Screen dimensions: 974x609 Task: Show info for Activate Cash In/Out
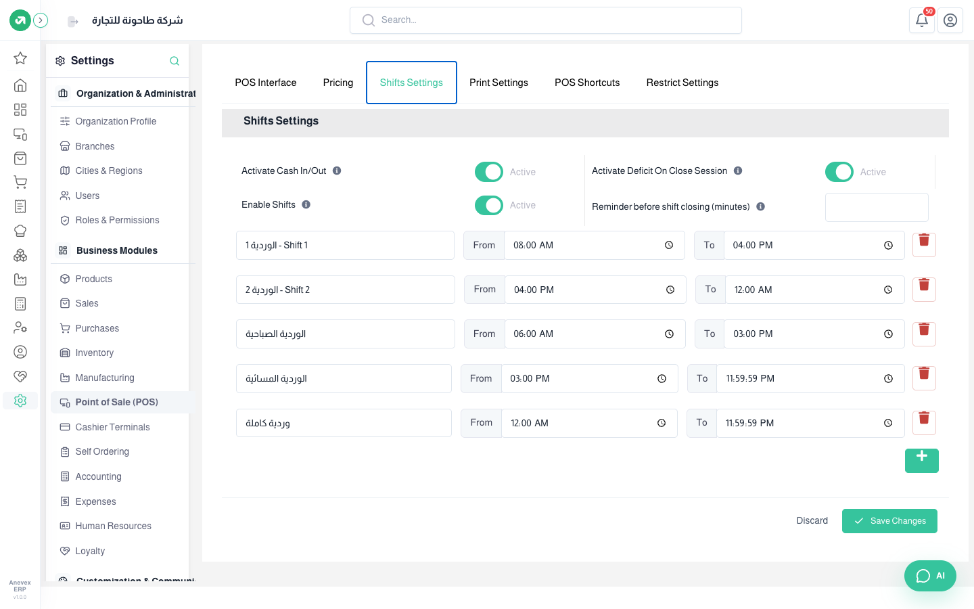337,171
